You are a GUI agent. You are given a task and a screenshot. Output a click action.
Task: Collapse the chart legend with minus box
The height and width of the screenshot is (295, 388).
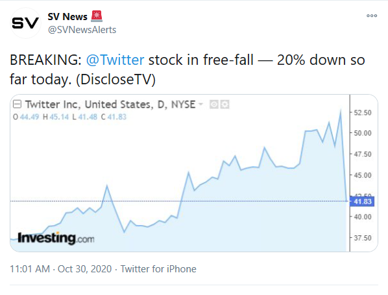coord(17,104)
